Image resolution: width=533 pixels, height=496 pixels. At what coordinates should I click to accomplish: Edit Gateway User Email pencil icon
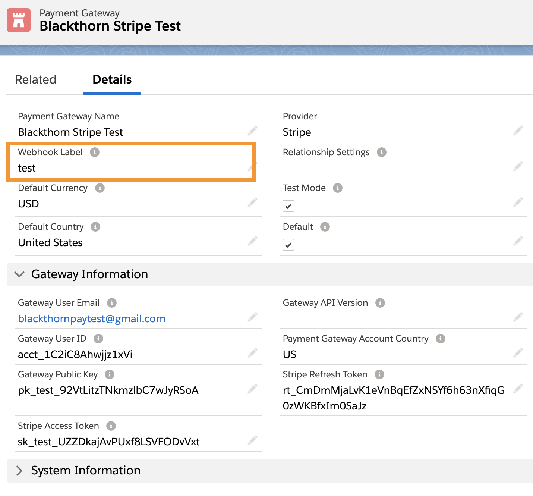coord(253,317)
